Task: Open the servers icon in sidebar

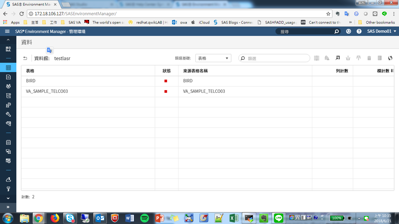Action: [x=8, y=105]
